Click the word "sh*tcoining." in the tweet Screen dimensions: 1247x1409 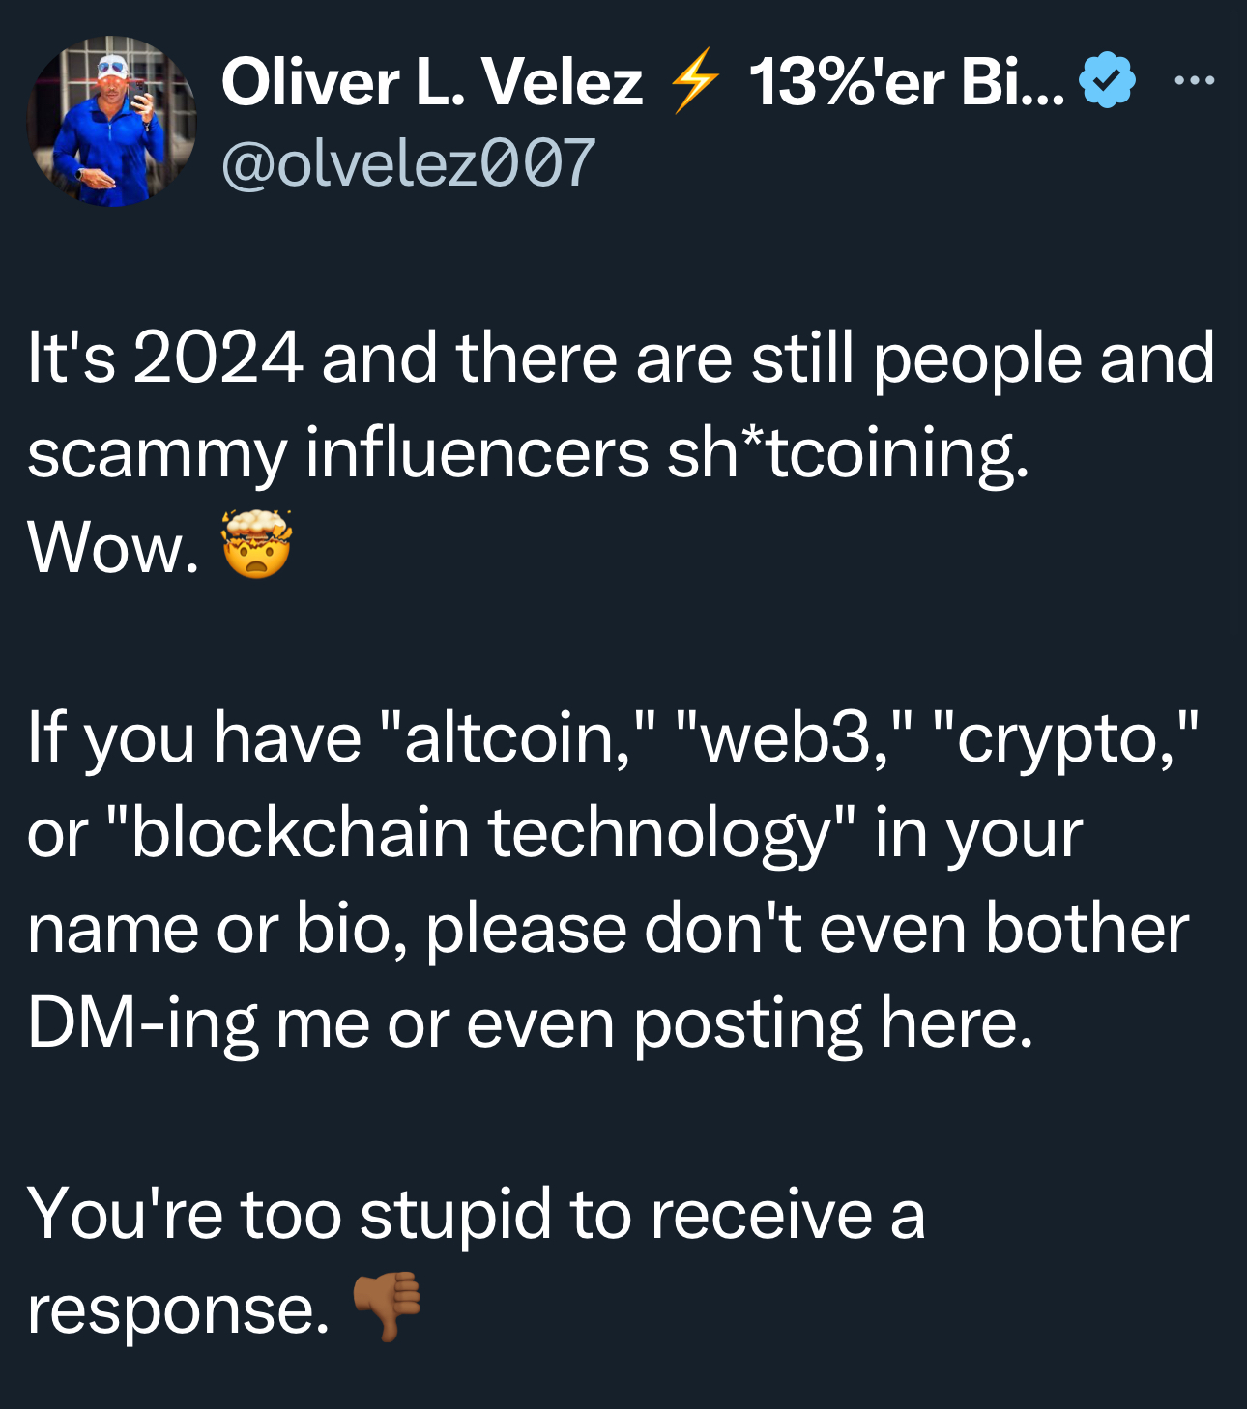848,453
